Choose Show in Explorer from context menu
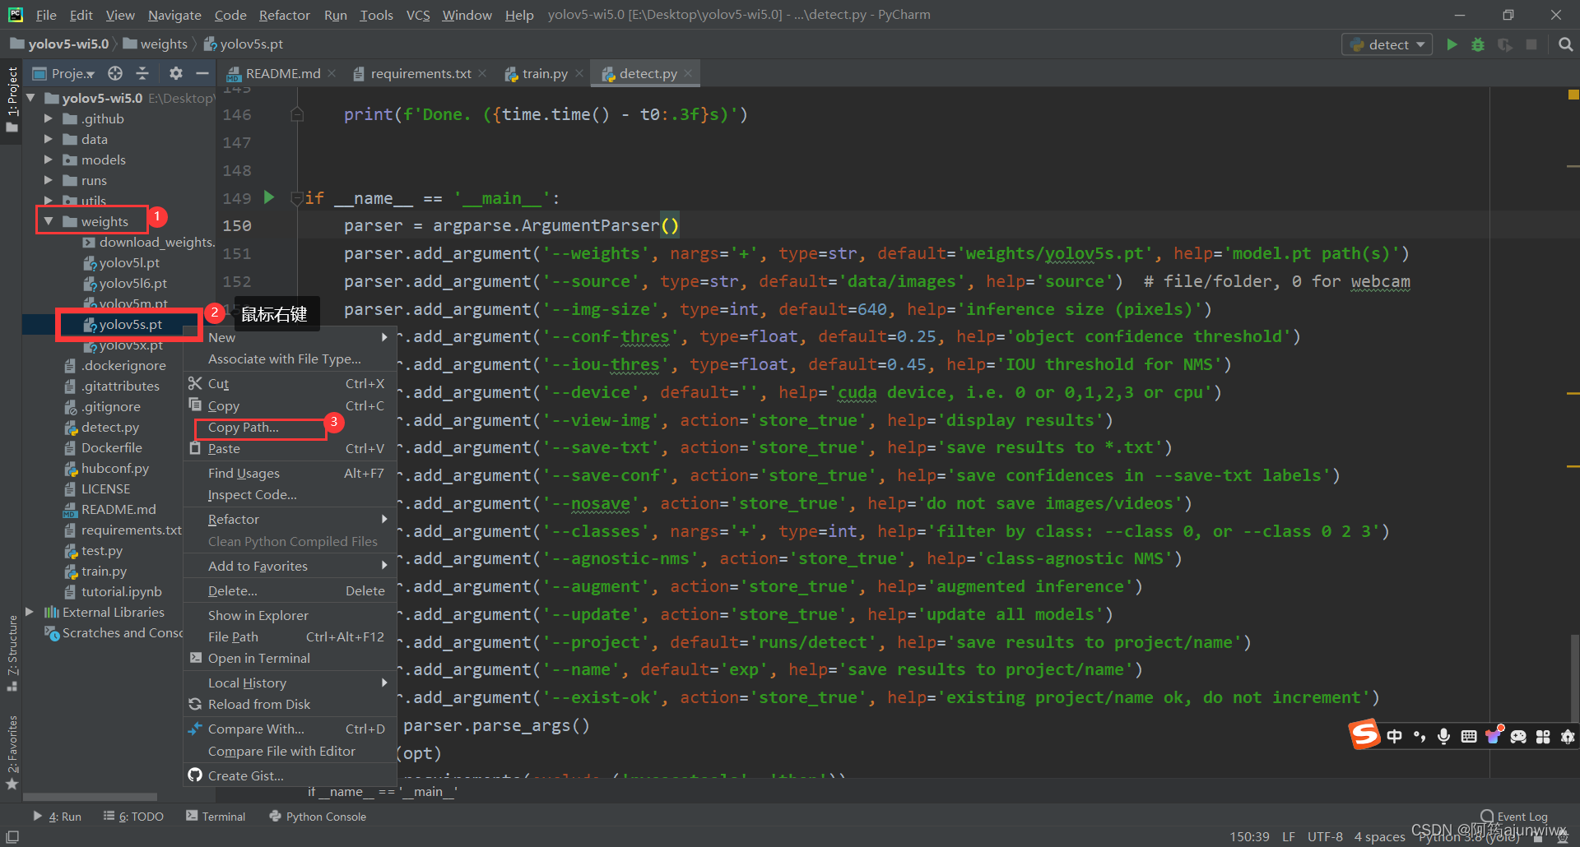Viewport: 1580px width, 847px height. click(289, 615)
